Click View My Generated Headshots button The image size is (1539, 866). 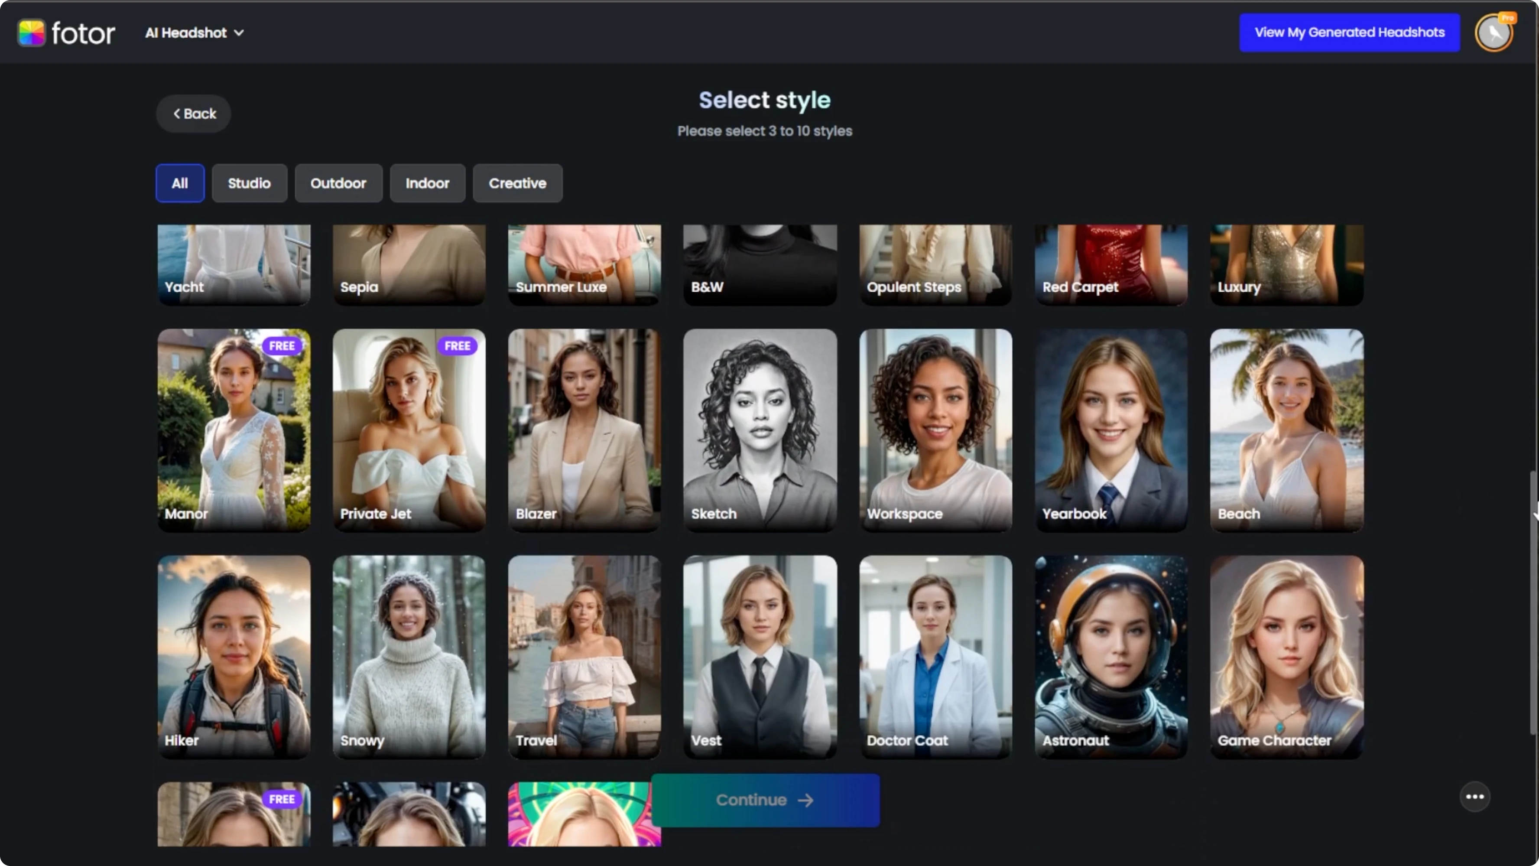(1350, 32)
